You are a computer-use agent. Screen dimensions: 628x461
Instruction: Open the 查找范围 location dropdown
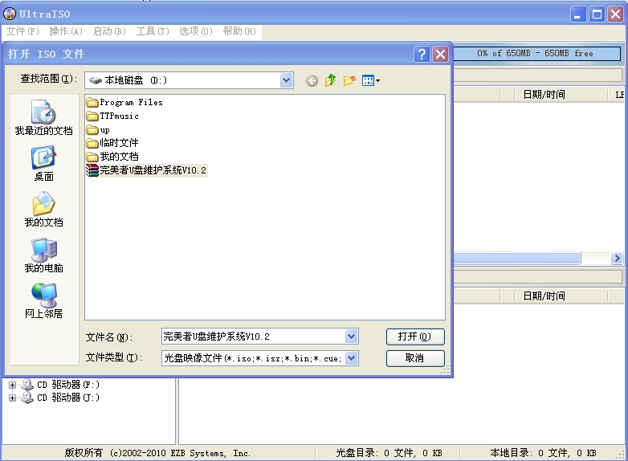click(x=286, y=80)
